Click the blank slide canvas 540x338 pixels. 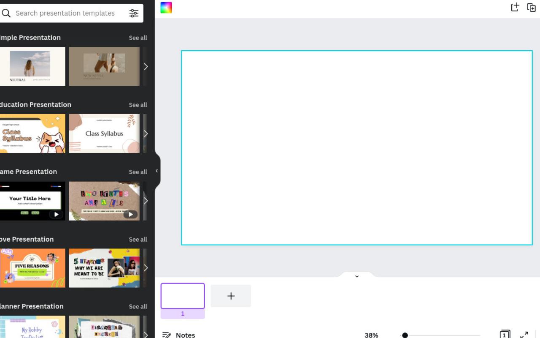357,148
